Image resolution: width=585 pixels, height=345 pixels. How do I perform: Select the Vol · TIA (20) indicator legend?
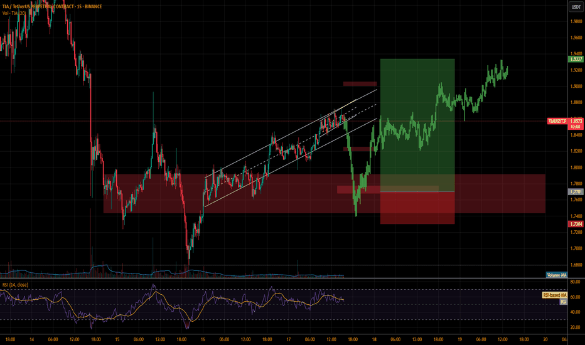(x=14, y=13)
